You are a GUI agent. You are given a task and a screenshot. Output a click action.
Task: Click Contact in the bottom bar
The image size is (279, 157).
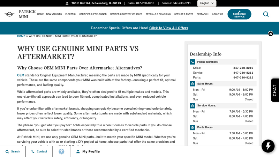pyautogui.click(x=39, y=151)
